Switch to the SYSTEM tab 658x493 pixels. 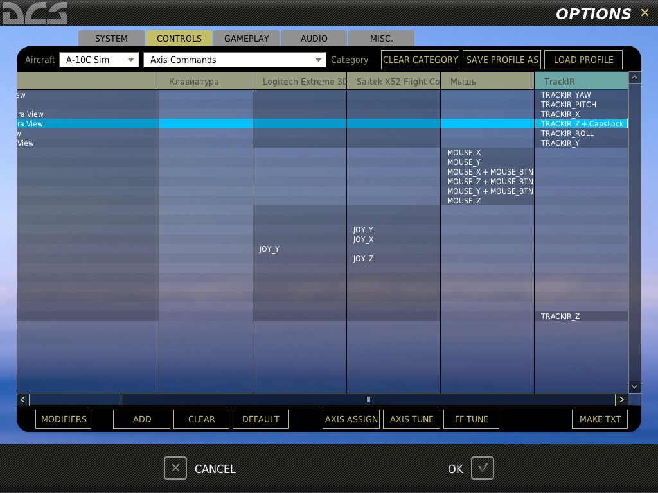[x=111, y=39]
